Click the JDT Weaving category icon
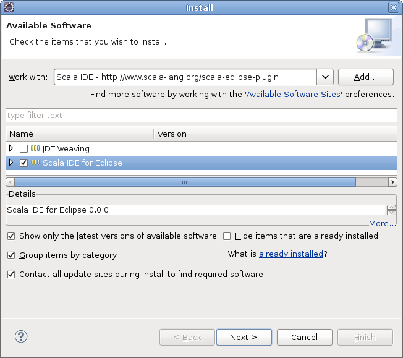Image resolution: width=403 pixels, height=358 pixels. pyautogui.click(x=35, y=148)
